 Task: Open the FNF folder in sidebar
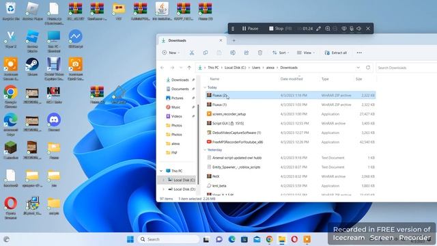click(x=174, y=153)
